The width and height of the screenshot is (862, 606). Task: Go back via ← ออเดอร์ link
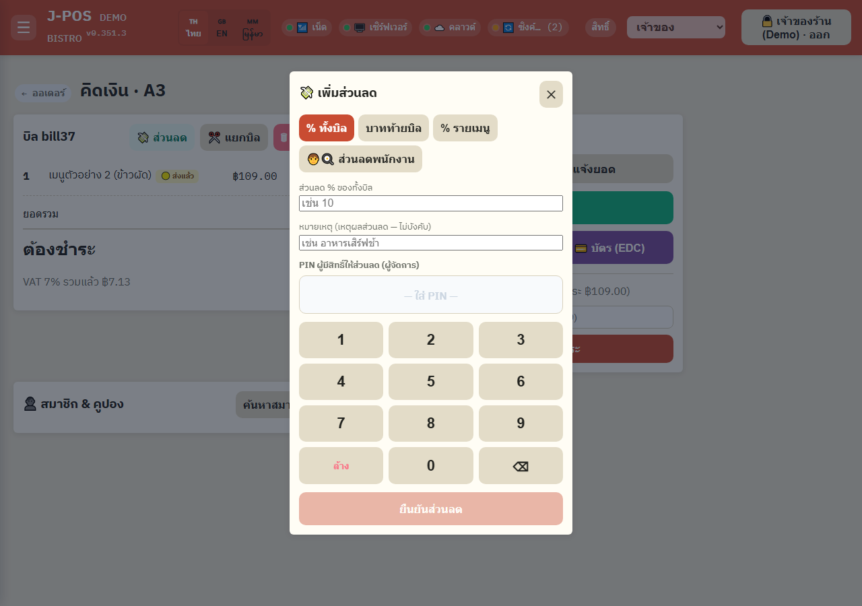point(43,93)
